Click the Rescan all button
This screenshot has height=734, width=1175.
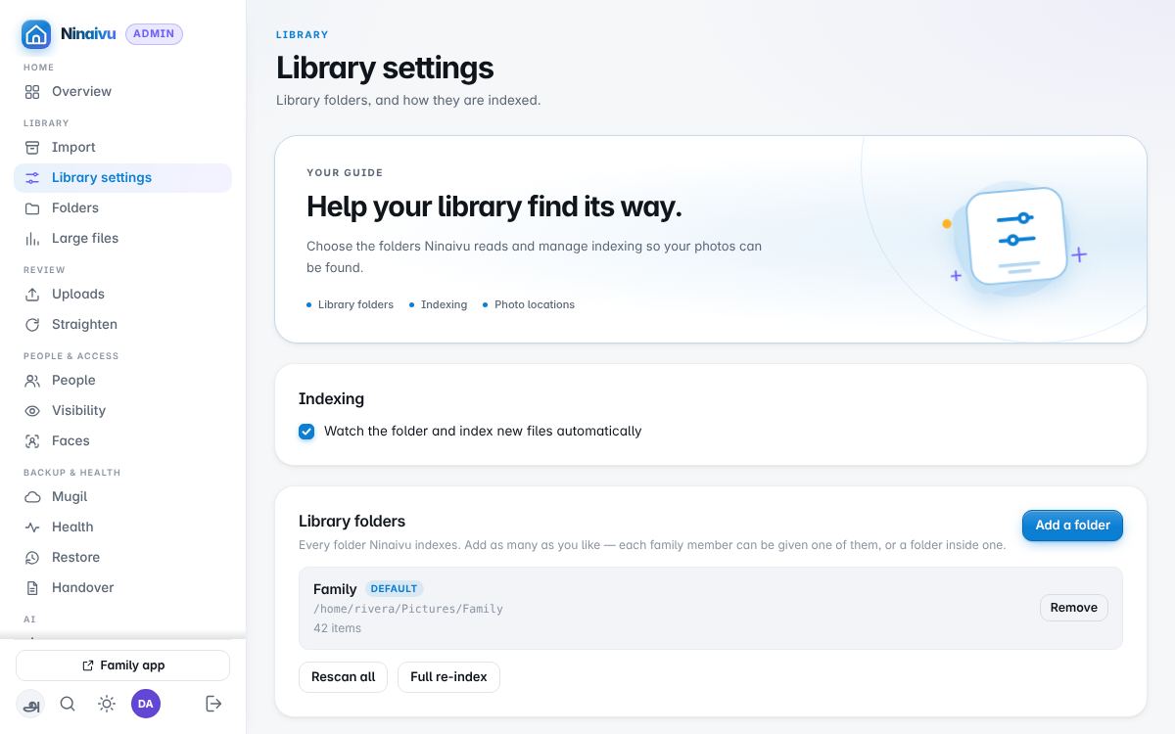click(x=343, y=677)
